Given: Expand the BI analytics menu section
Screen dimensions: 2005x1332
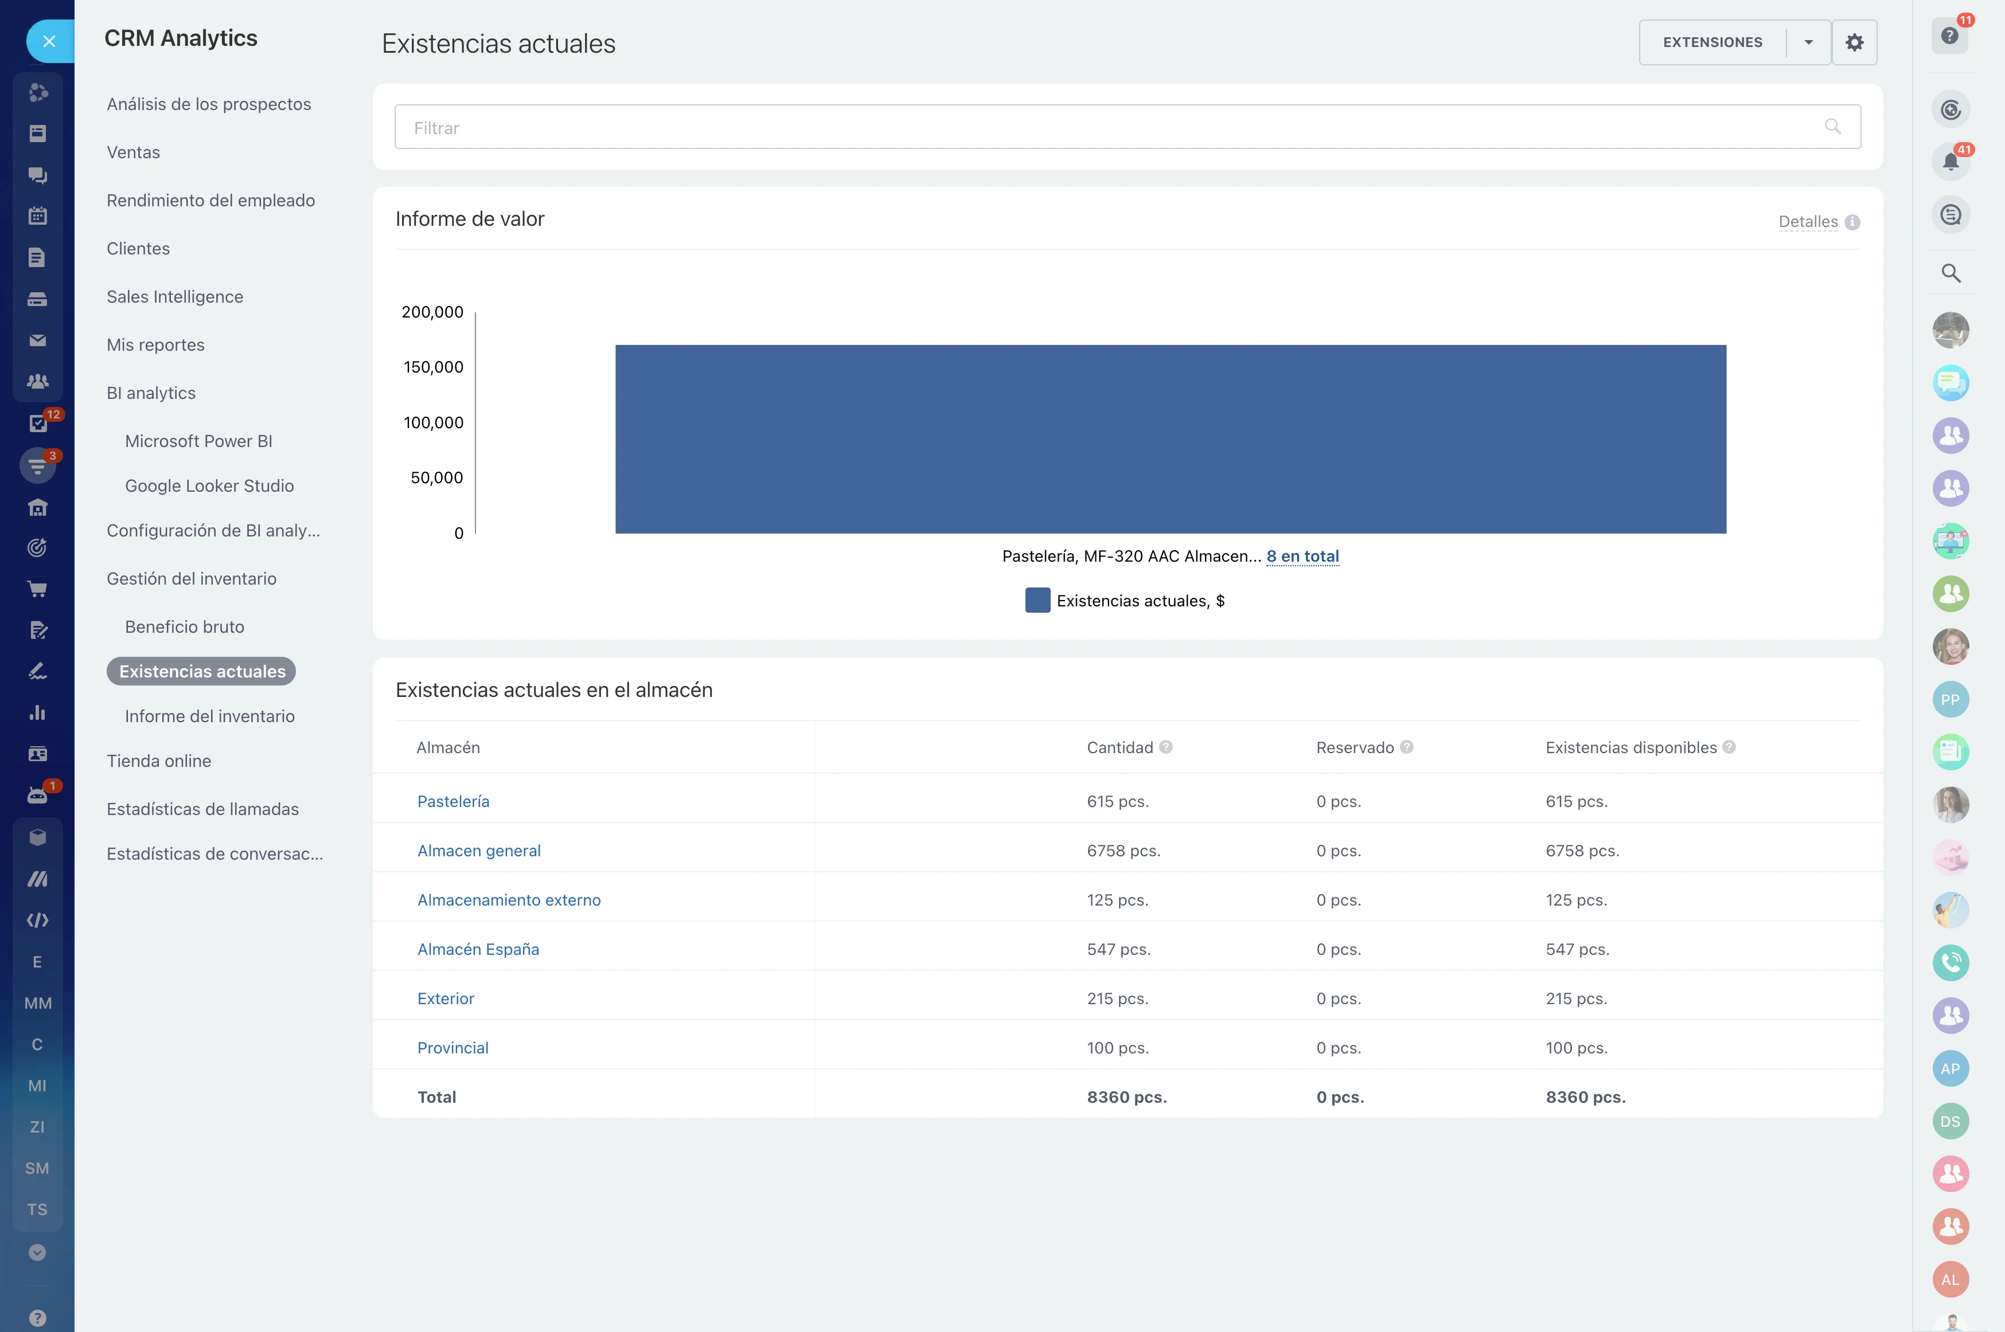Looking at the screenshot, I should point(151,393).
